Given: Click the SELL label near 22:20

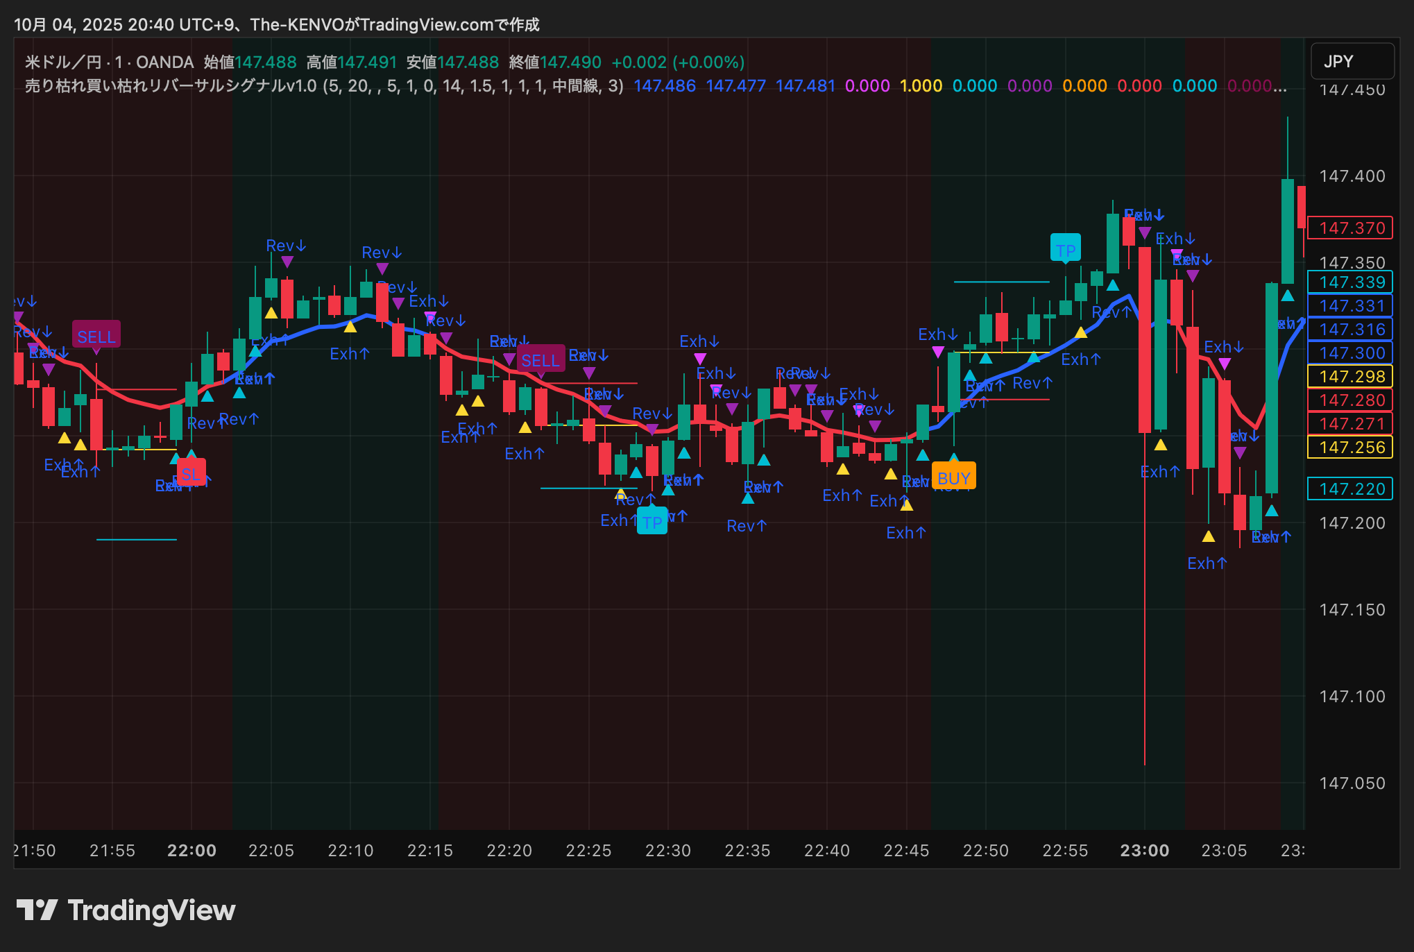Looking at the screenshot, I should point(540,360).
